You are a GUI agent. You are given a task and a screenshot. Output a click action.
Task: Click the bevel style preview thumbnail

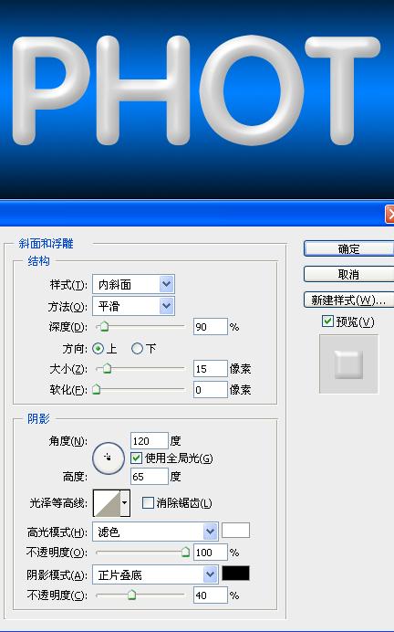point(348,364)
